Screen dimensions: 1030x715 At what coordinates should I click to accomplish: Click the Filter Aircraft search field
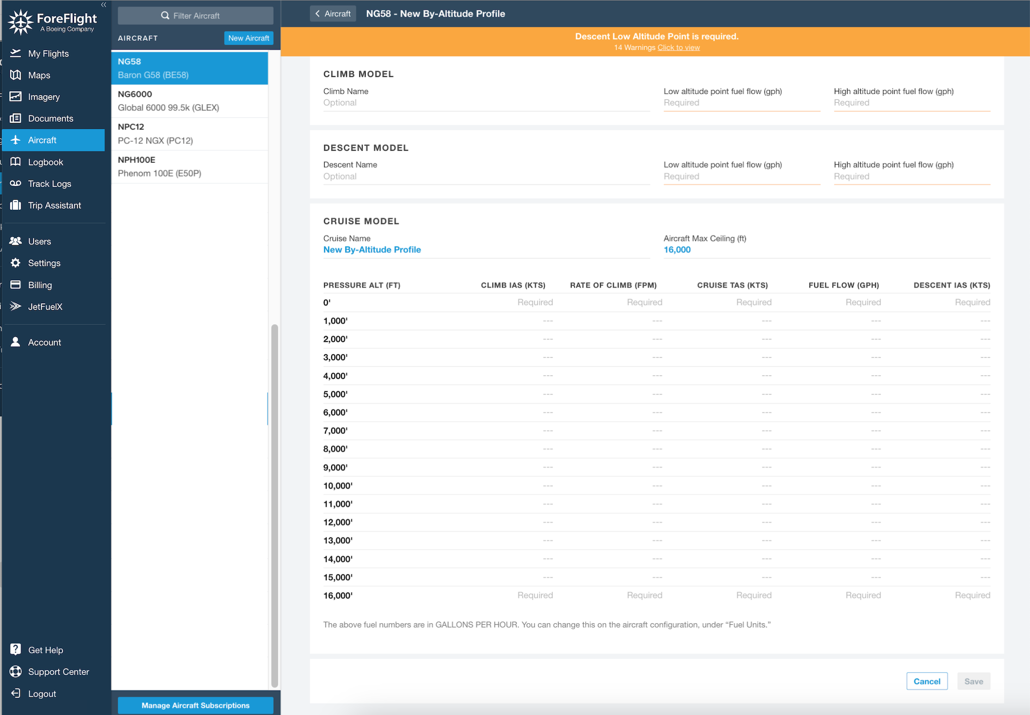pos(196,15)
